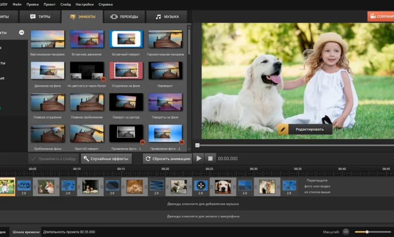
Task: Click the orange Сохранить button
Action: (x=380, y=16)
